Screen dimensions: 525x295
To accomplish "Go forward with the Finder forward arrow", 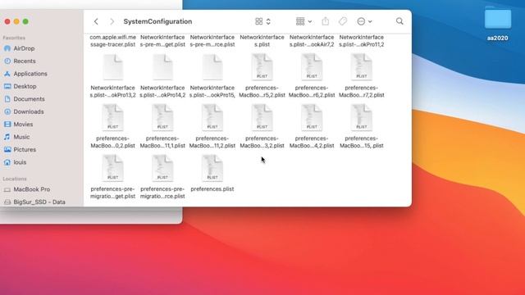I will 112,21.
